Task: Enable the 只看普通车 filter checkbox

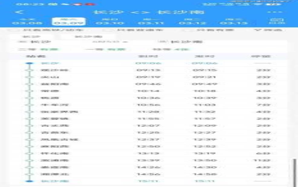Action: (108, 30)
